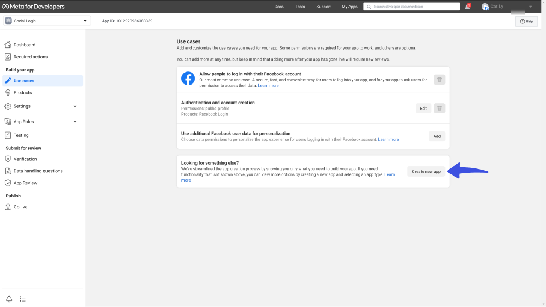Click the Submit for review section label

[23, 148]
